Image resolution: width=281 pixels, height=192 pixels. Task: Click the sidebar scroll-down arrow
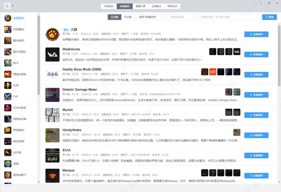39,182
